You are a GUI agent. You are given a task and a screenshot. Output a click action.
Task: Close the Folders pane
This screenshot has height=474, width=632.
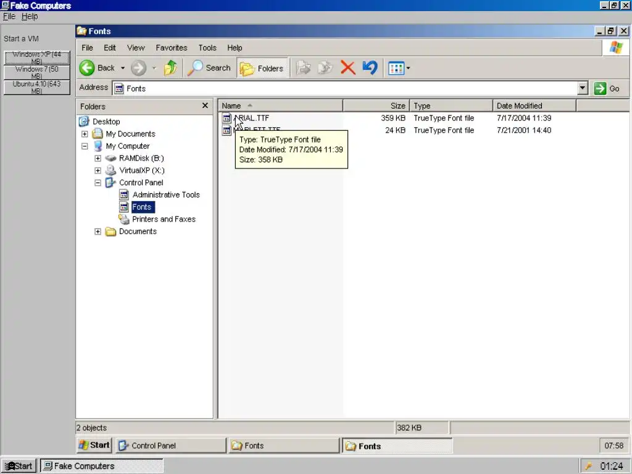tap(205, 105)
